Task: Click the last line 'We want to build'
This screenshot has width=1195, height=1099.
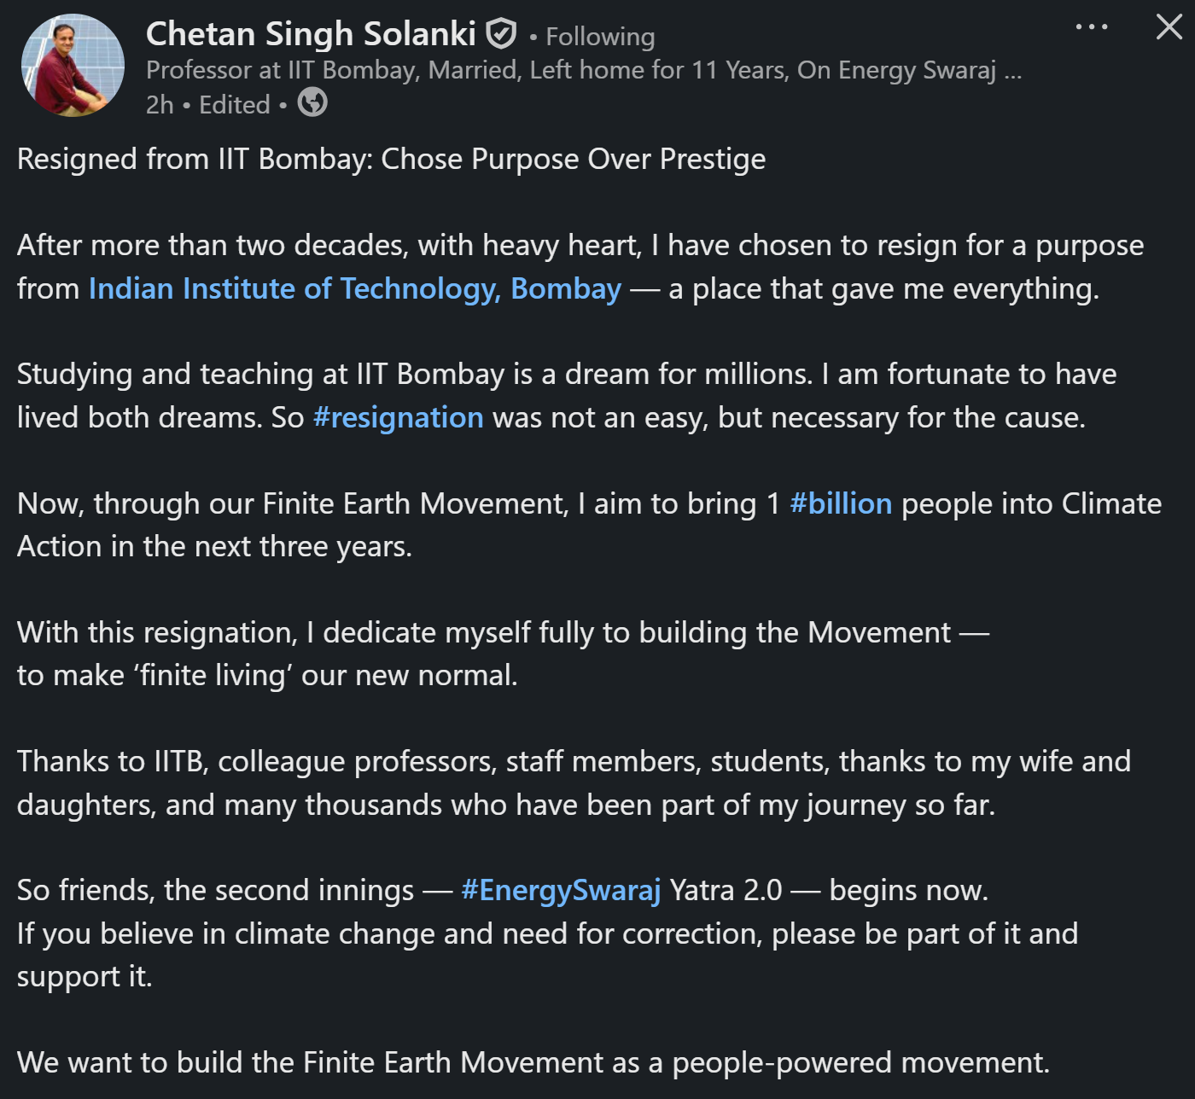Action: coord(533,1063)
